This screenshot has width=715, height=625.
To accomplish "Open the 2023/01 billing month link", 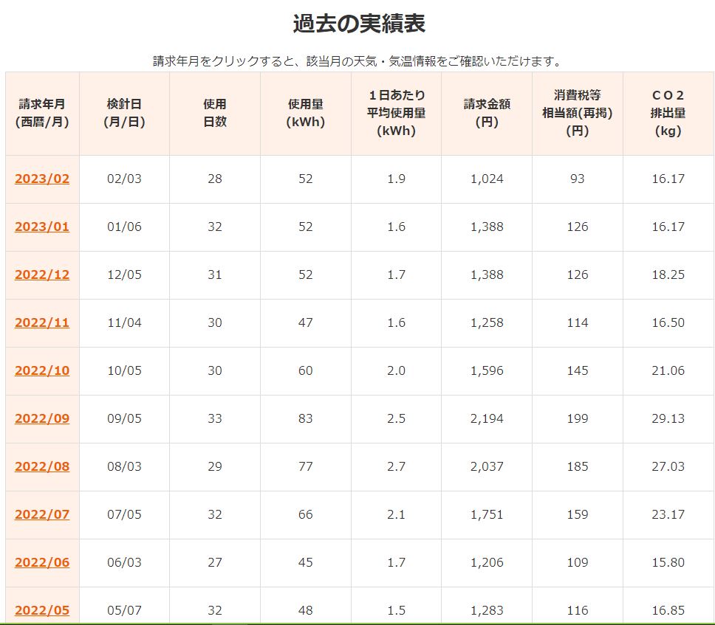I will pos(42,227).
